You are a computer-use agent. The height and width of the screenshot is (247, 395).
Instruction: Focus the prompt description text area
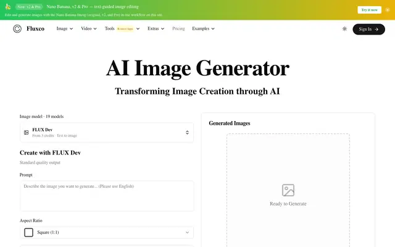tap(107, 196)
